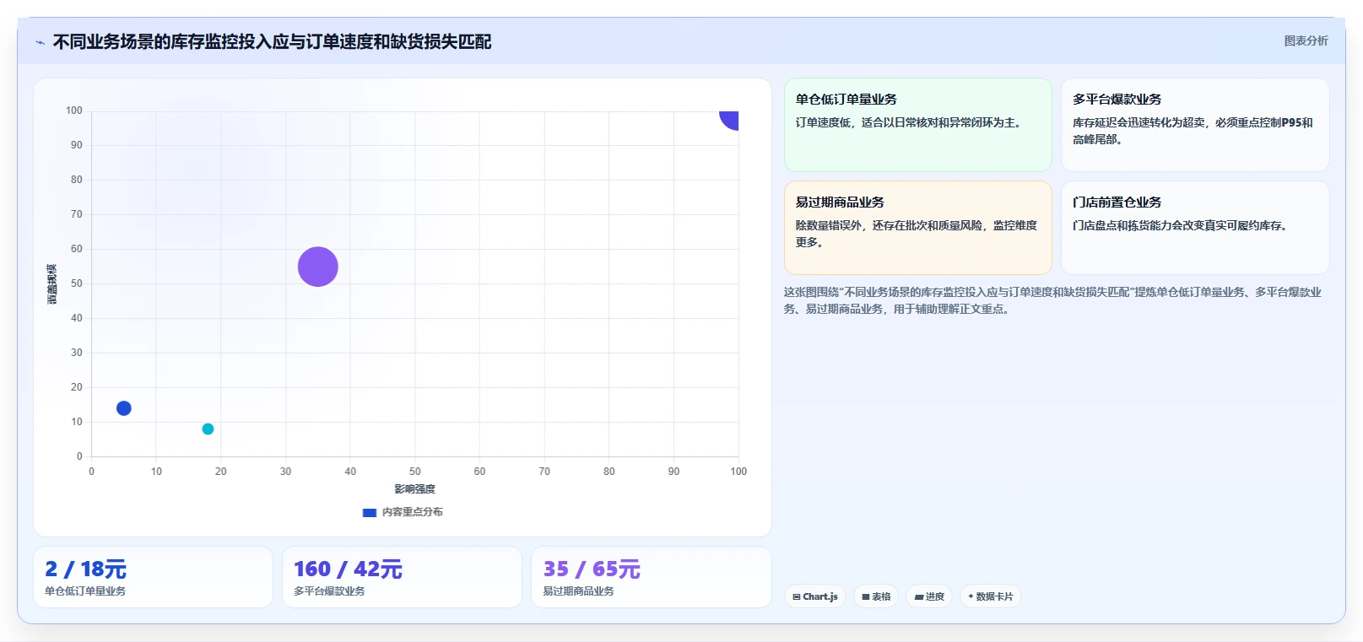Select the 35 / 65元 stat card
Viewport: 1363px width, 642px height.
[651, 577]
